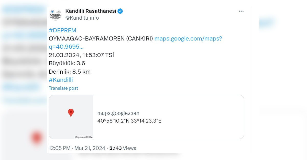Click the @Kandilli_info handle
Screen dimensions: 307x160
82,18
